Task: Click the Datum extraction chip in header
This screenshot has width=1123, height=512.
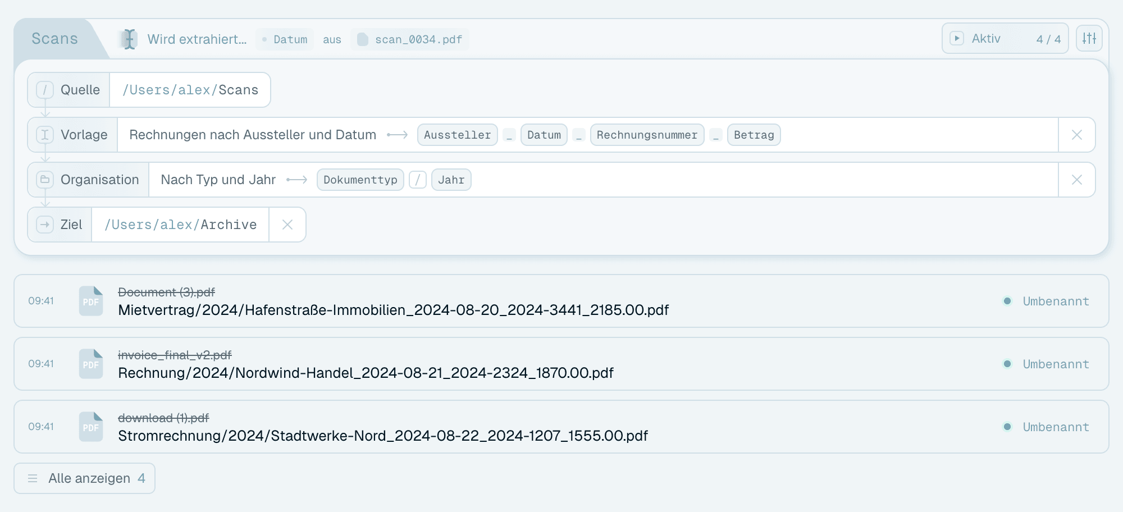Action: click(285, 39)
